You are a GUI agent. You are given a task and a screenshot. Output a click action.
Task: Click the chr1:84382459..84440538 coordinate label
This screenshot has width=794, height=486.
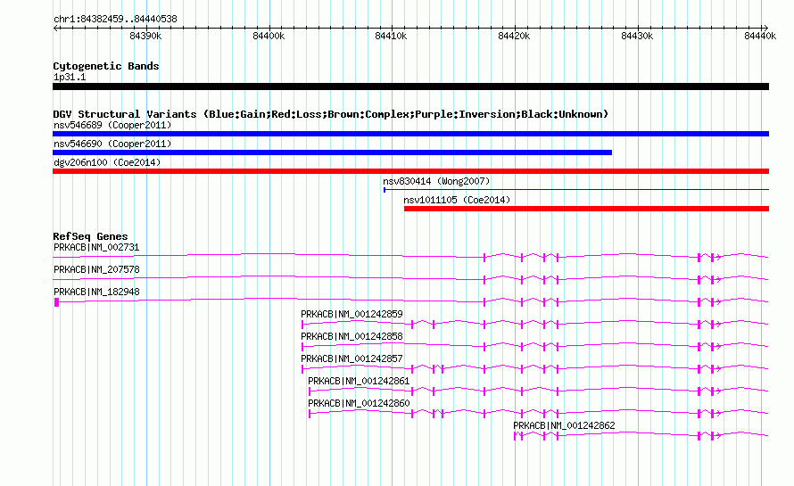(115, 20)
